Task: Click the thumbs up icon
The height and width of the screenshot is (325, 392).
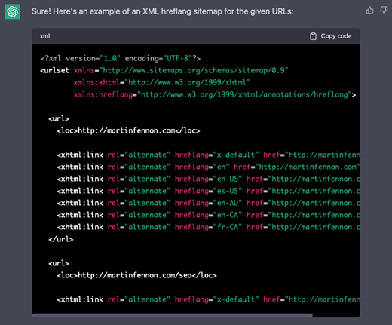Action: pos(369,11)
